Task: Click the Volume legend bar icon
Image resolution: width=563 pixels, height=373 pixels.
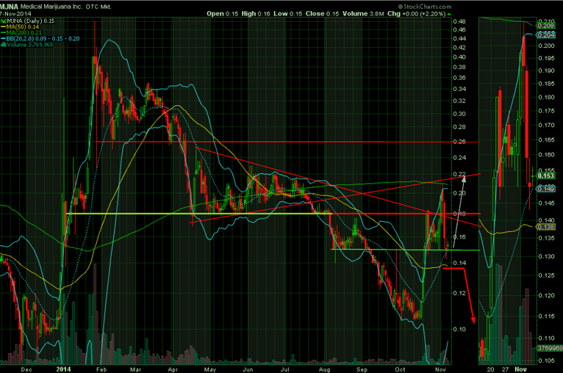Action: (x=4, y=45)
